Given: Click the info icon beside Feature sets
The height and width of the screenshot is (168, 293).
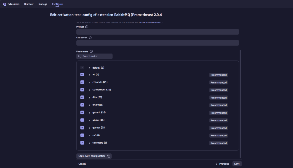Looking at the screenshot, I should point(91,51).
